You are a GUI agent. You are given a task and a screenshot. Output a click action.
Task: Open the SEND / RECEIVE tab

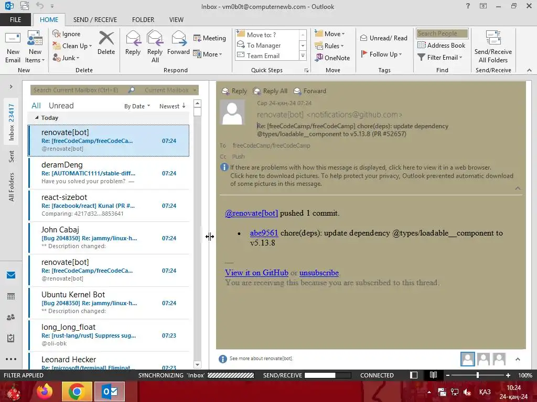tap(95, 20)
